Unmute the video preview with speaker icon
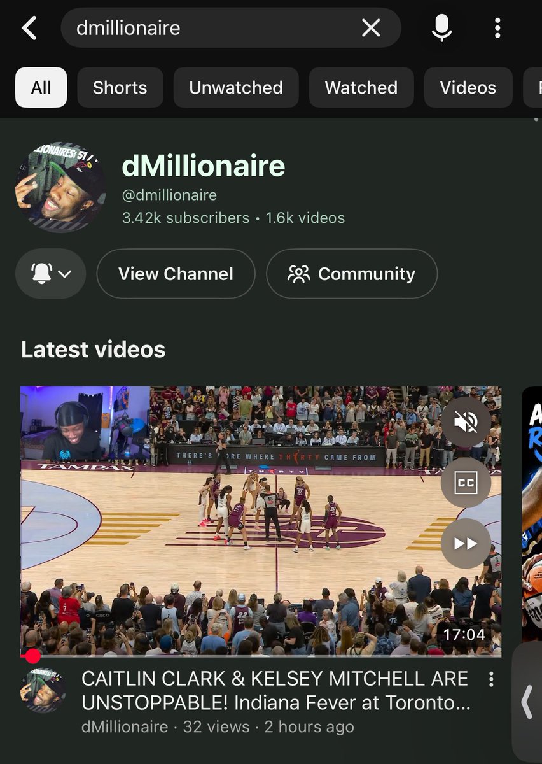The image size is (542, 764). tap(466, 421)
